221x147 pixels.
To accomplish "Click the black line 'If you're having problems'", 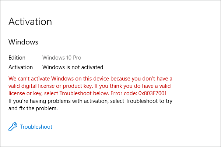I will pos(90,101).
